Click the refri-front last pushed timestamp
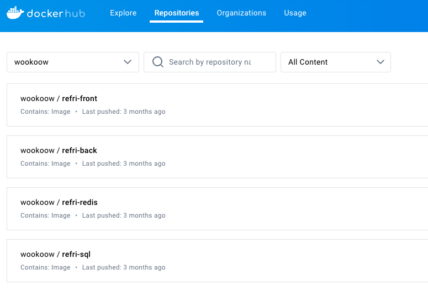This screenshot has width=428, height=290. tap(124, 112)
